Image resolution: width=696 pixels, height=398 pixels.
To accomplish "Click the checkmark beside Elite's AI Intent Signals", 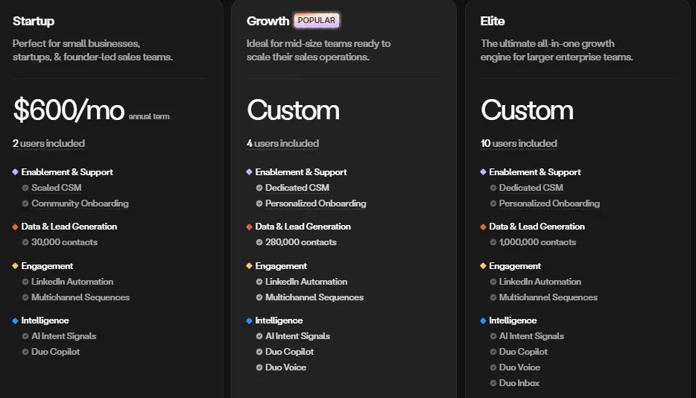I will pyautogui.click(x=493, y=336).
